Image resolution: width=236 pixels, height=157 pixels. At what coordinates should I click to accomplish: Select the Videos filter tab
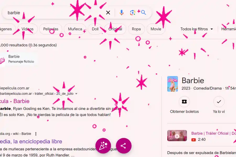click(28, 29)
